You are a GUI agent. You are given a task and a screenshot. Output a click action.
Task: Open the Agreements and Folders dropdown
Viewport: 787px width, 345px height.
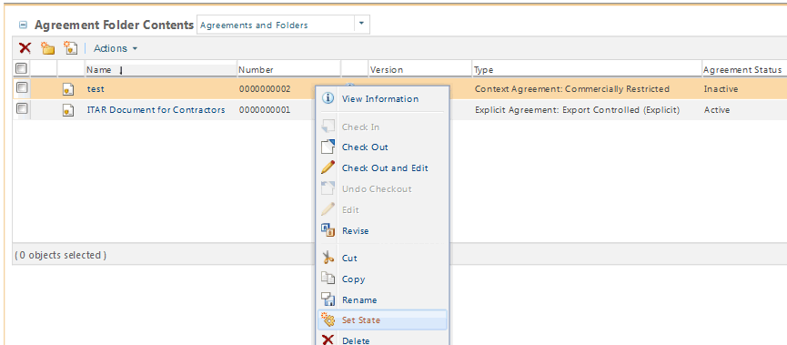tap(362, 25)
